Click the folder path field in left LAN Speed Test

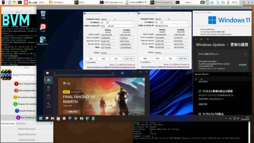pos(117,26)
